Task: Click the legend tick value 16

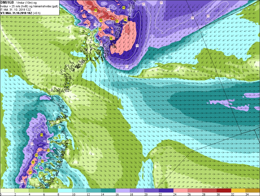Action: (x=117, y=194)
